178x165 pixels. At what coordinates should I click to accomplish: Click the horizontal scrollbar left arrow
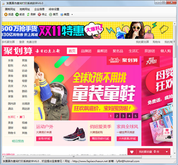[x=4, y=157]
